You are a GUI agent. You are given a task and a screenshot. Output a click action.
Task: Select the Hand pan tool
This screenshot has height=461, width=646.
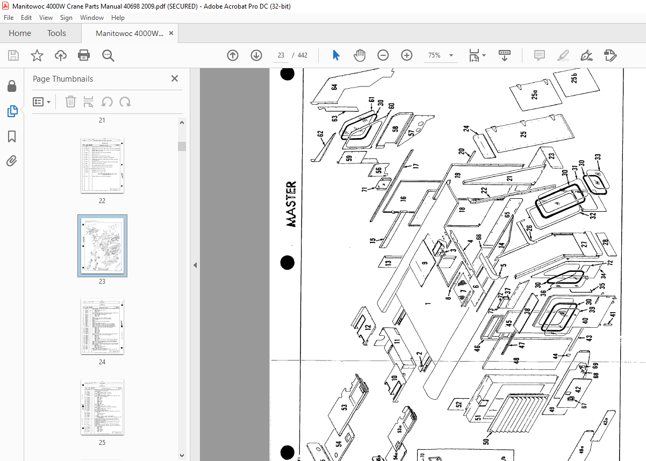click(x=360, y=55)
